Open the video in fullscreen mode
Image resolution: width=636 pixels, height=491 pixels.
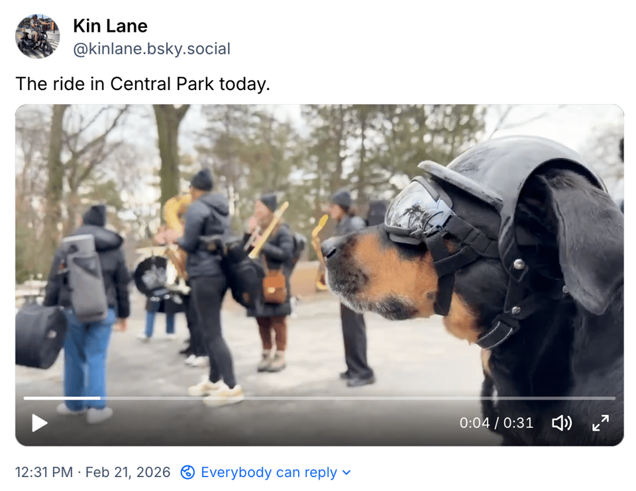tap(600, 423)
